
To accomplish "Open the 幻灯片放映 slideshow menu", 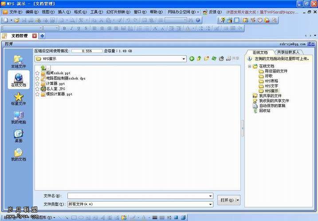I will [118, 12].
